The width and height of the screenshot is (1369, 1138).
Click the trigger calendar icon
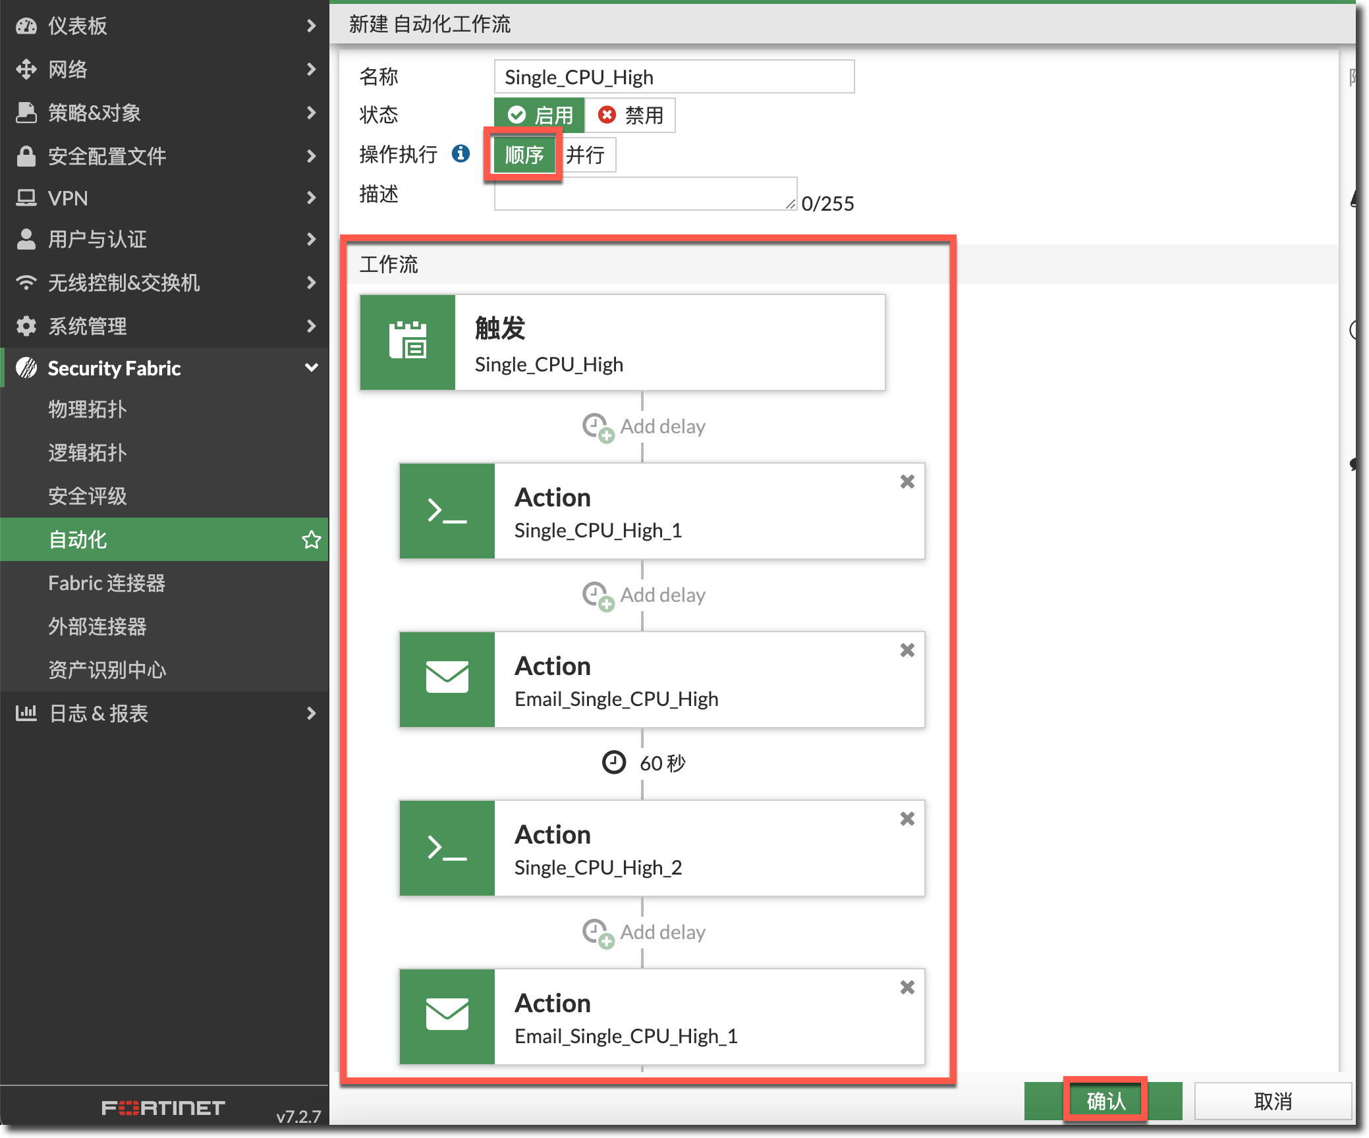(x=408, y=342)
